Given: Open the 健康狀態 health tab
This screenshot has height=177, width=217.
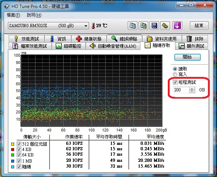Looking at the screenshot, I should click(x=89, y=39).
